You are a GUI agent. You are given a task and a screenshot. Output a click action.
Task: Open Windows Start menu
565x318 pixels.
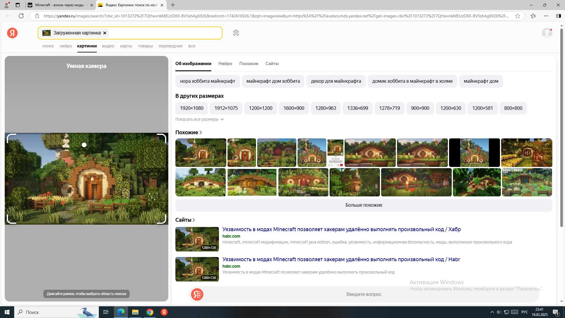click(7, 312)
